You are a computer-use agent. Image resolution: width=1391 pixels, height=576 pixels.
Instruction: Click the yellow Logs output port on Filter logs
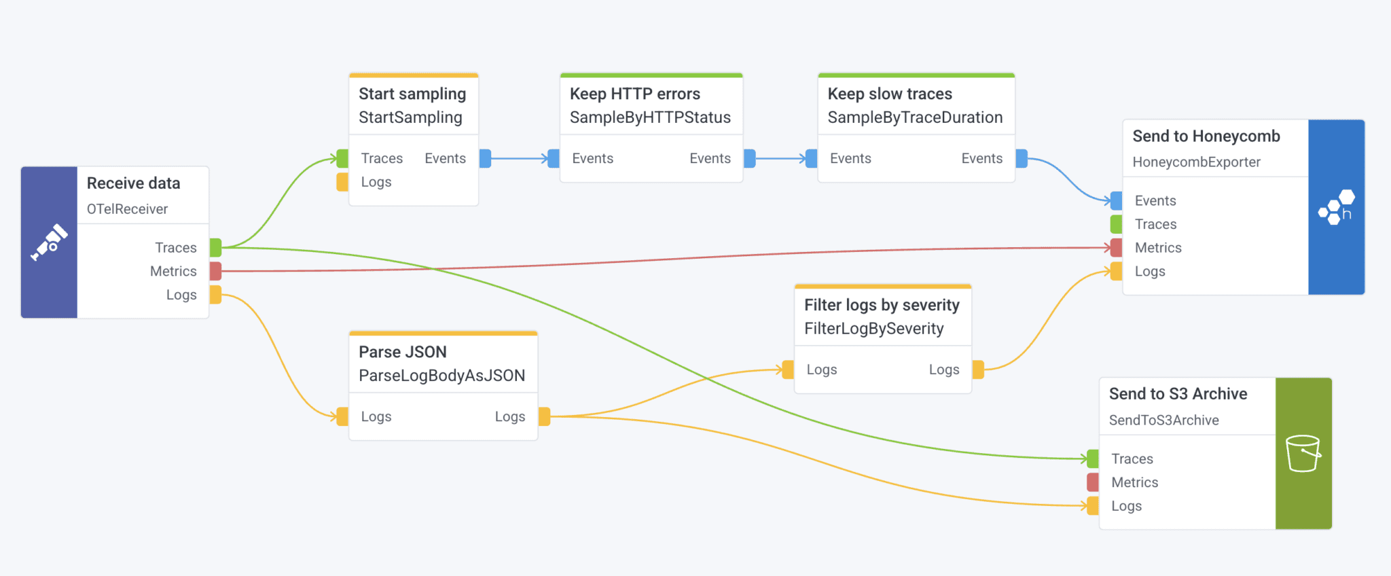[x=978, y=370]
